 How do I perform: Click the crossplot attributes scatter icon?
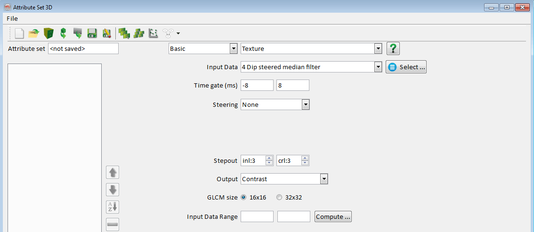[153, 33]
